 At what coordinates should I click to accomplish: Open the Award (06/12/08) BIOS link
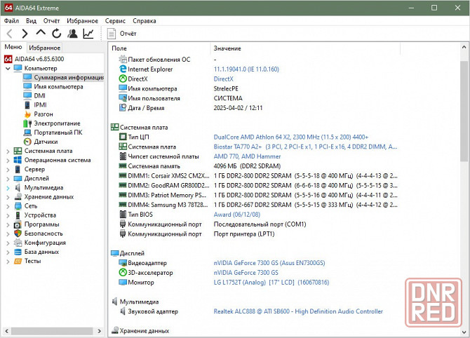237,215
